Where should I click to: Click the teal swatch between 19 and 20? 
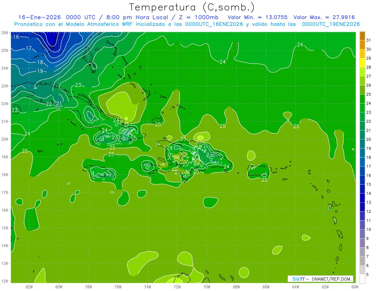(x=362, y=144)
